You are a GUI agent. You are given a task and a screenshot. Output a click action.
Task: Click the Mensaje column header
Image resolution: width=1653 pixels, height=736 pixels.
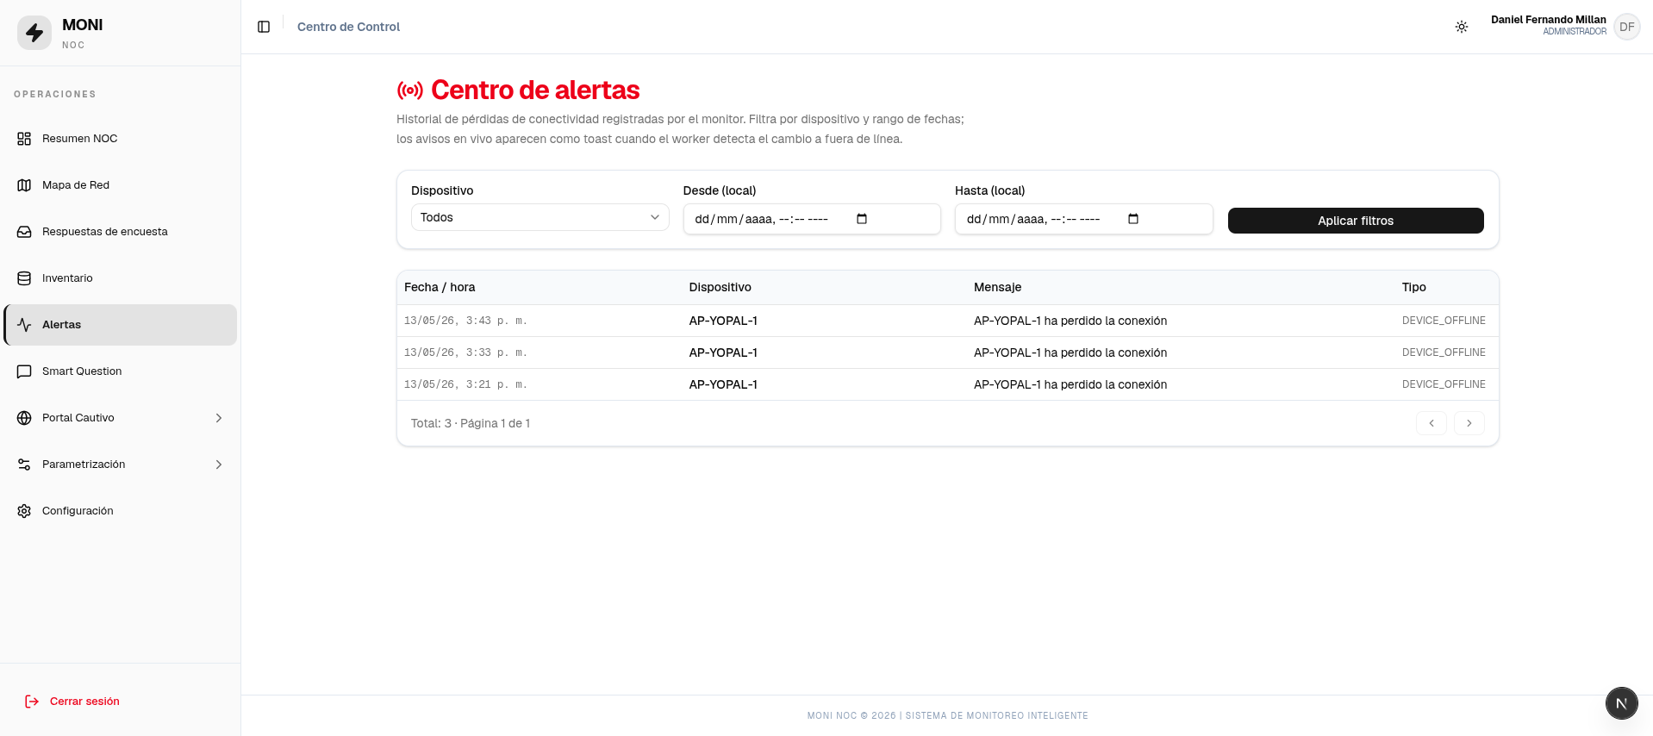pyautogui.click(x=998, y=287)
